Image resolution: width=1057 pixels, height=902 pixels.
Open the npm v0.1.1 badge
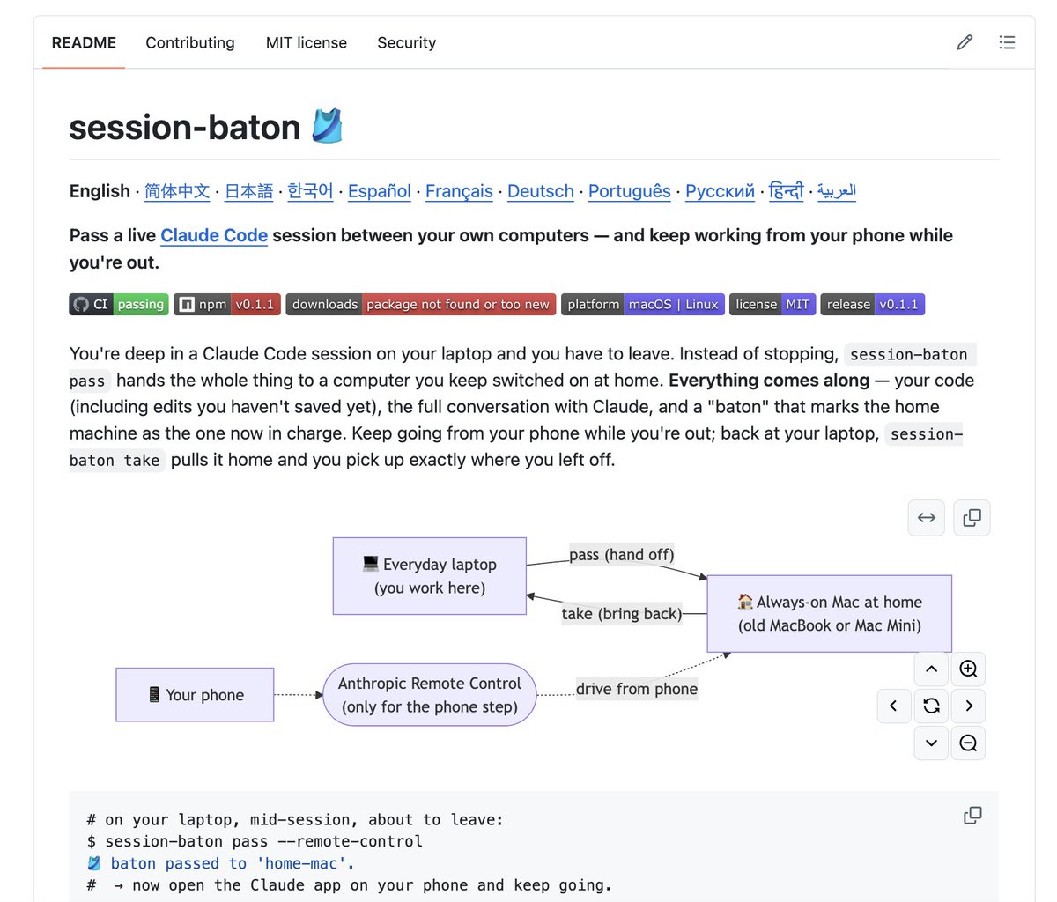(x=227, y=305)
